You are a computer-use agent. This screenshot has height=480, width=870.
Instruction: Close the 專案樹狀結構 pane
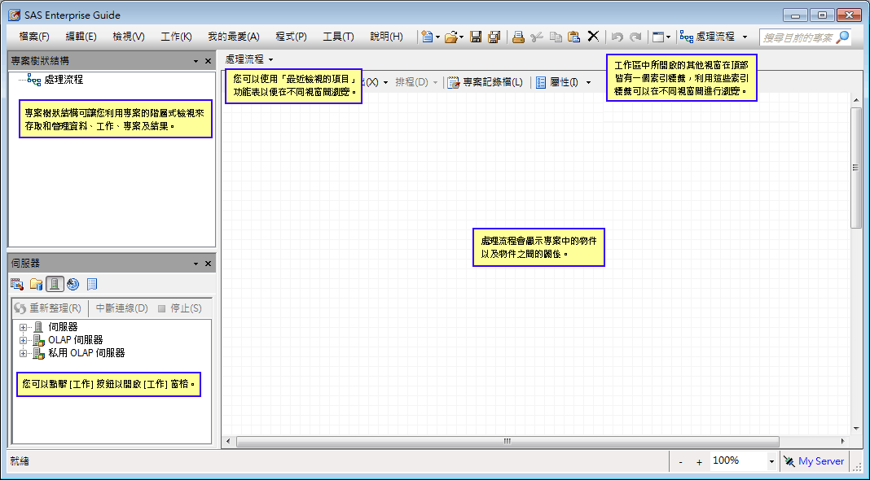[x=208, y=61]
